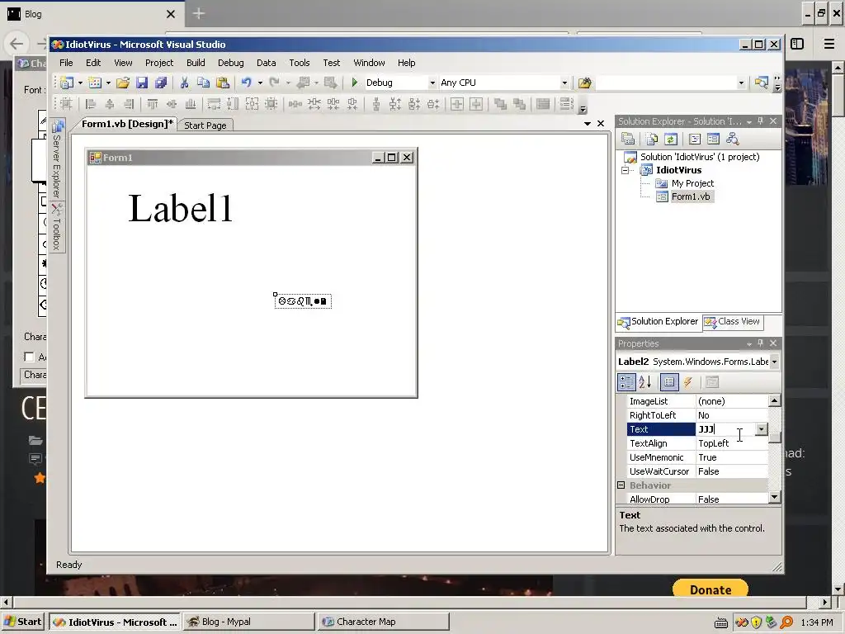The image size is (845, 634).
Task: Select the symbol label on Form1
Action: click(x=303, y=300)
